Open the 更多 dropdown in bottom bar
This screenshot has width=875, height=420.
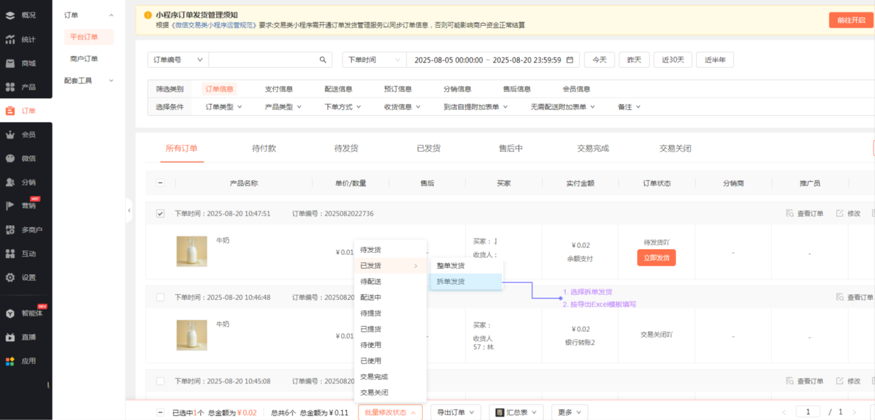(570, 412)
